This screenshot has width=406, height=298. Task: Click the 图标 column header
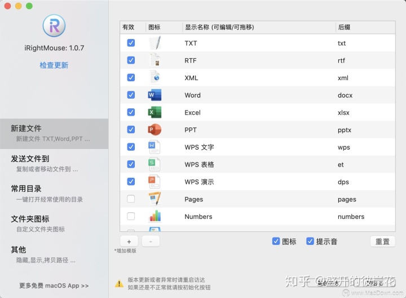coord(164,27)
